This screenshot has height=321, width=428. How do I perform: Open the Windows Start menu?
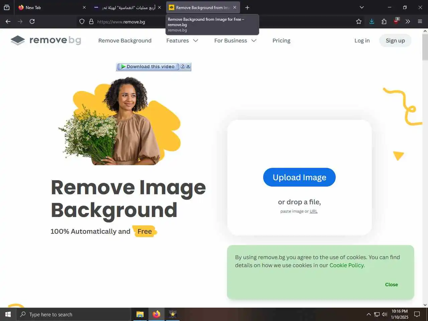8,314
